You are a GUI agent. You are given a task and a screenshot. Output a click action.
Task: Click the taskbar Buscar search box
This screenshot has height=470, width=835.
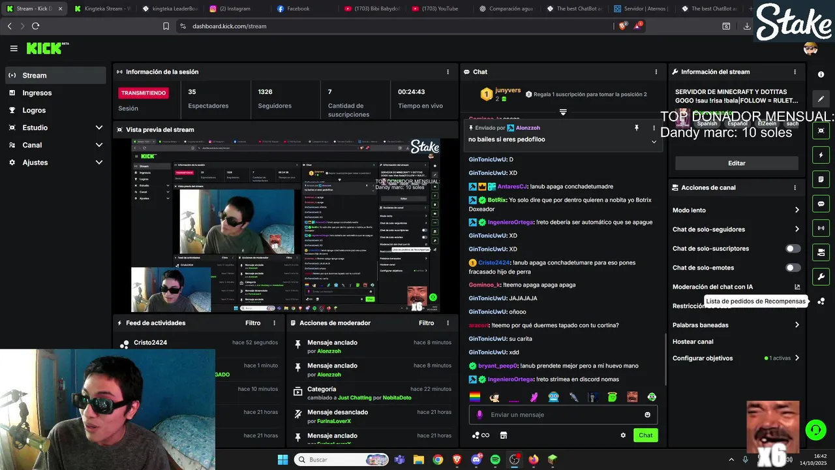tap(342, 460)
